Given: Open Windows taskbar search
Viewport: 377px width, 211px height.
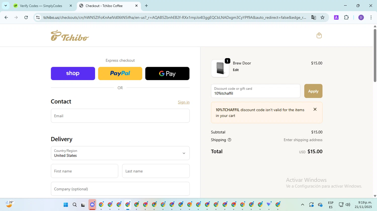Looking at the screenshot, I should point(75,205).
